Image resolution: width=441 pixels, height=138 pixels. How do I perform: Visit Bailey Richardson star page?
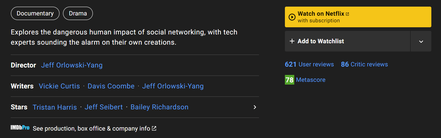(x=159, y=107)
